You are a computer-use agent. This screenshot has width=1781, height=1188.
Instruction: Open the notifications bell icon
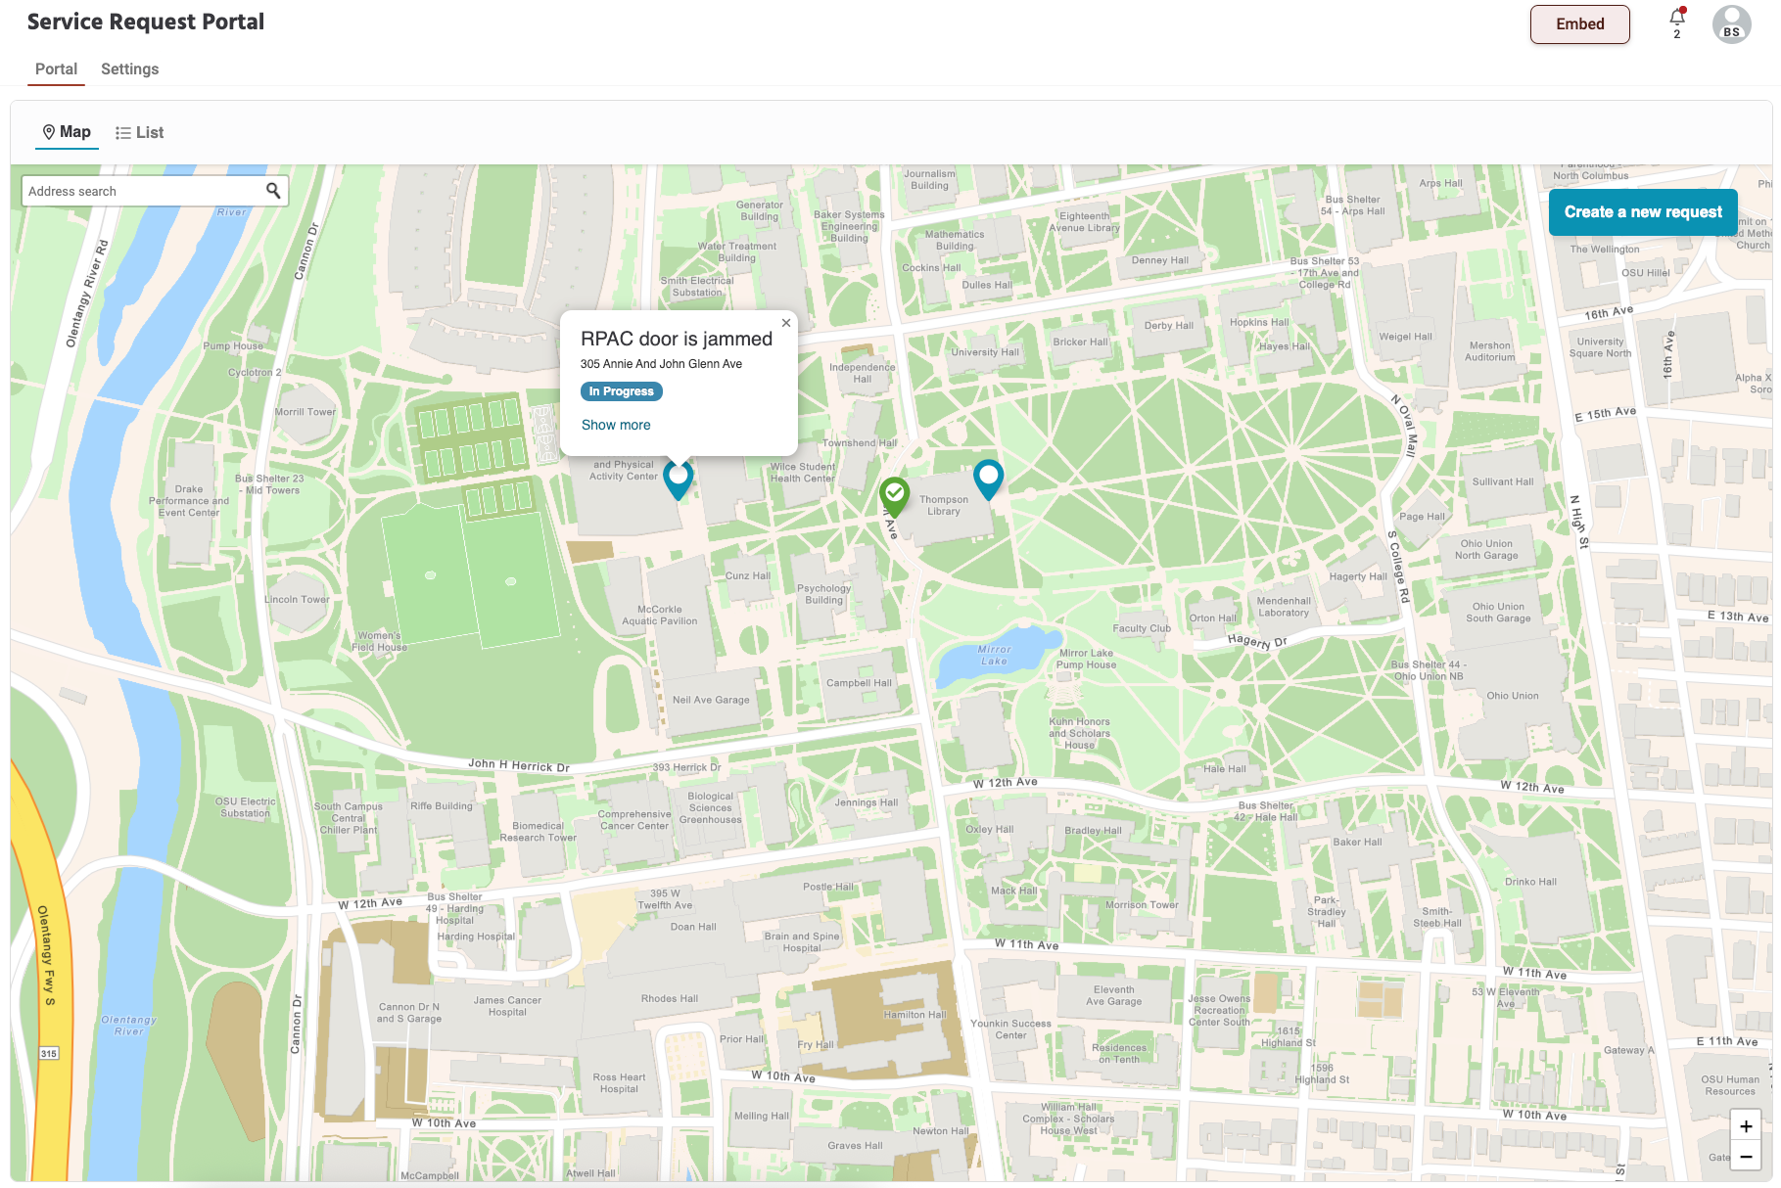[x=1677, y=18]
